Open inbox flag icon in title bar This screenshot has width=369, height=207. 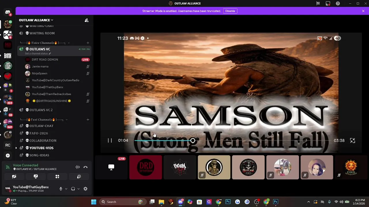click(x=318, y=3)
